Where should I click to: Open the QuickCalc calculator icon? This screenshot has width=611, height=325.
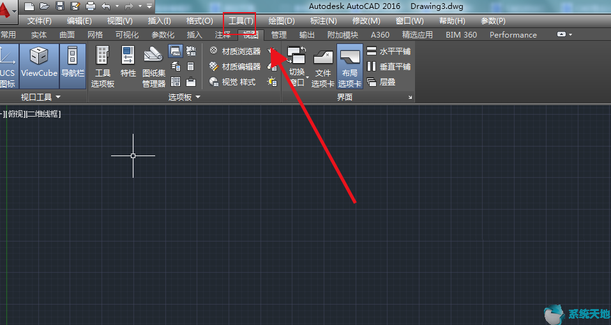coord(191,66)
